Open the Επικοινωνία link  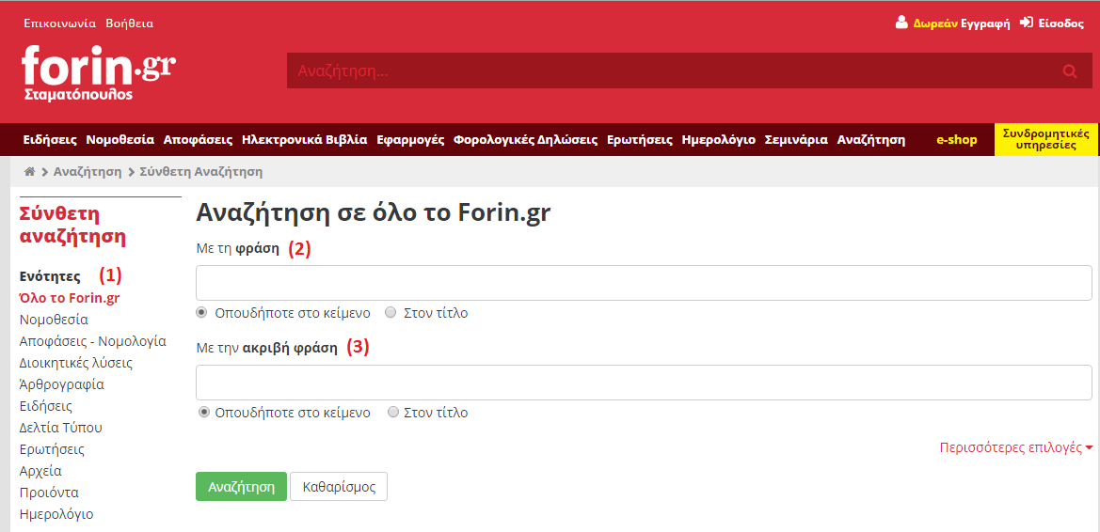(x=59, y=23)
